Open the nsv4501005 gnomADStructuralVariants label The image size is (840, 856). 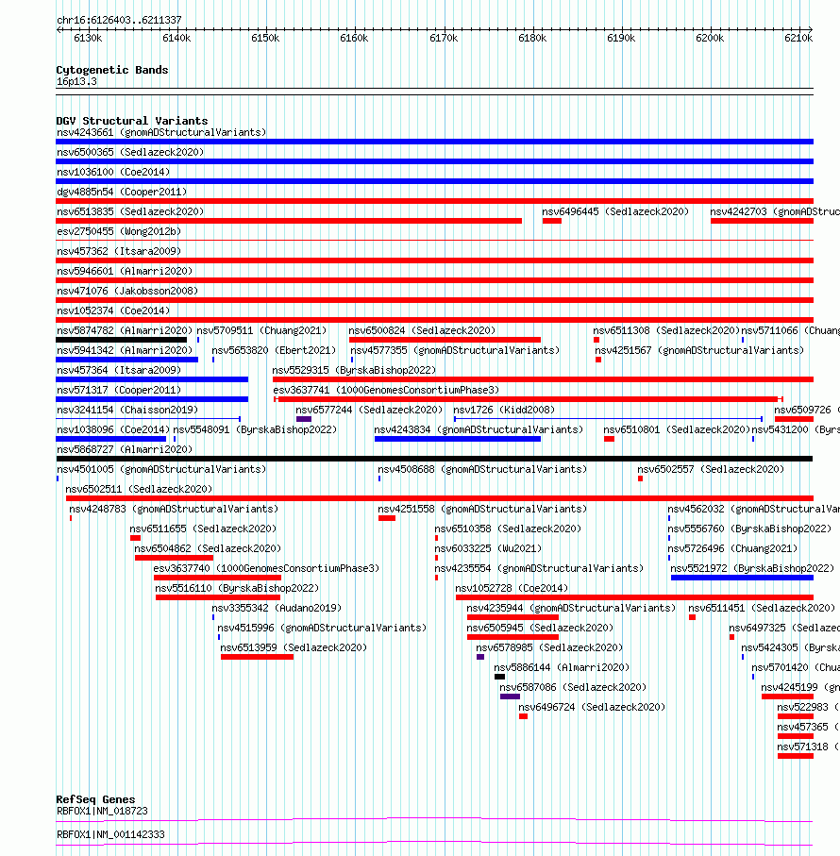point(161,469)
